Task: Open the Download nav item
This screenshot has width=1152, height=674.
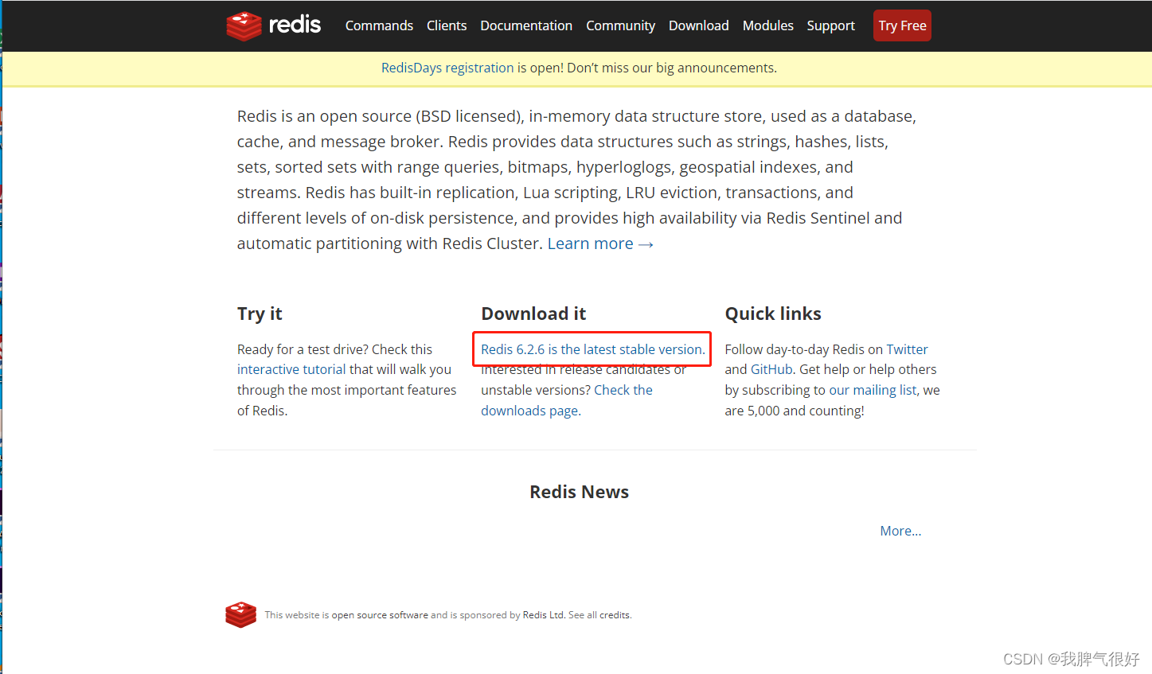Action: click(x=698, y=25)
